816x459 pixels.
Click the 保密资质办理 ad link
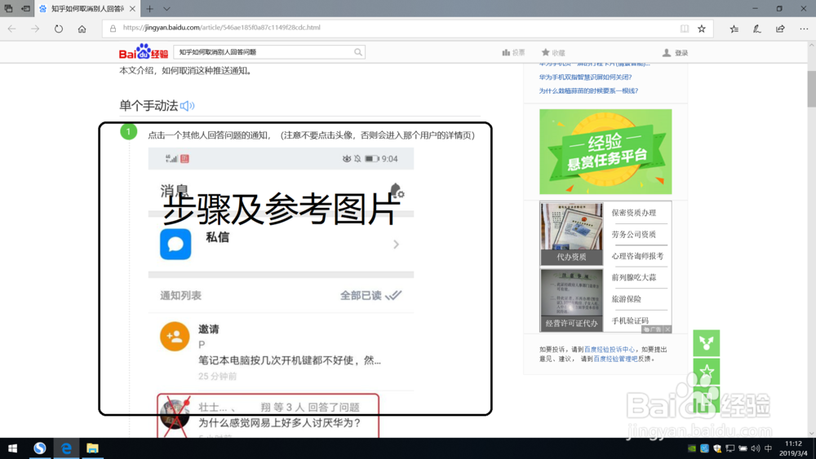coord(633,213)
